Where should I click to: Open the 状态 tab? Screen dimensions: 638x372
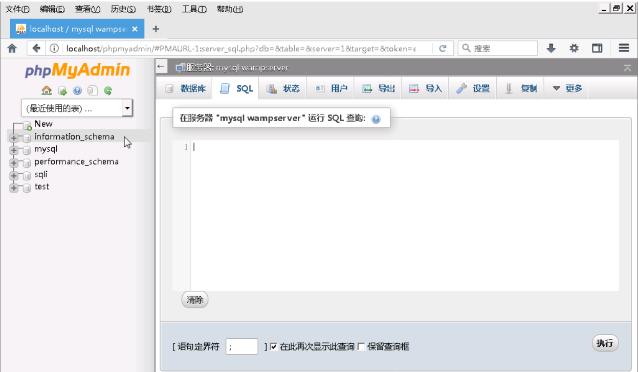[283, 88]
